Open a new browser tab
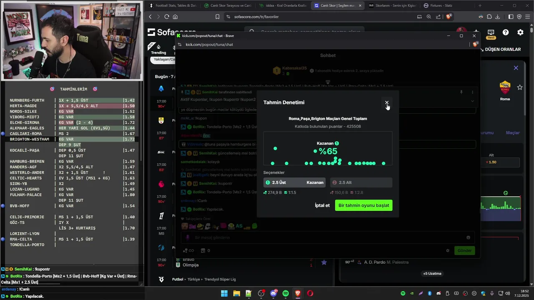 [480, 5]
